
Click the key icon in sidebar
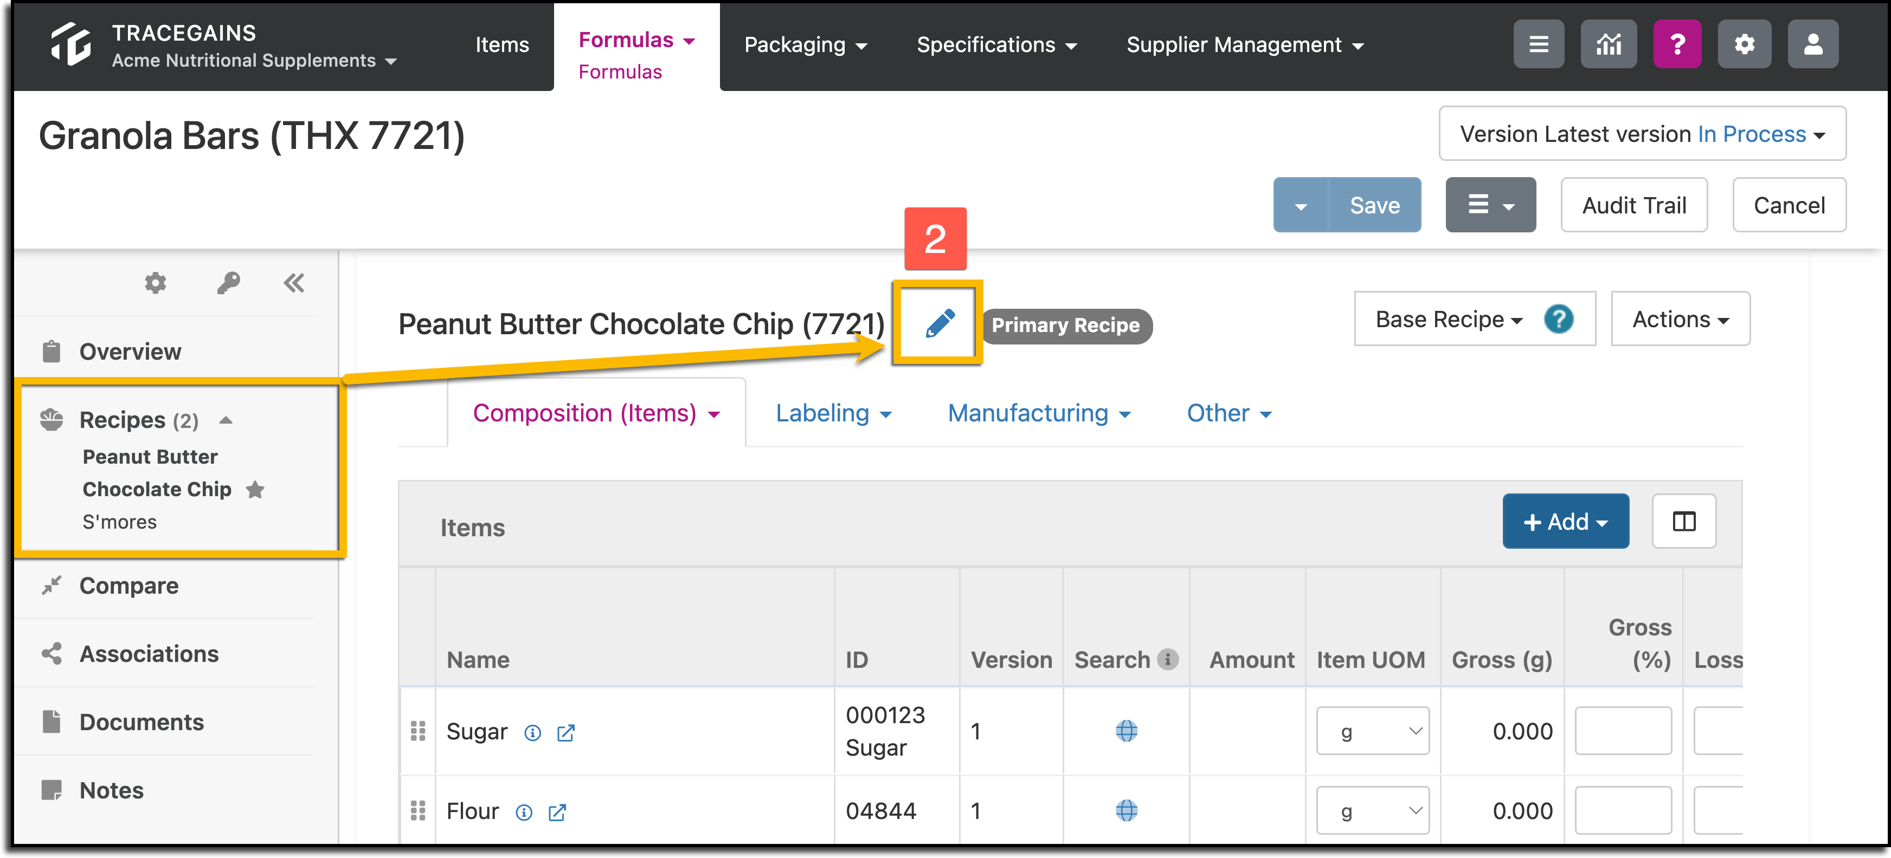(x=228, y=283)
